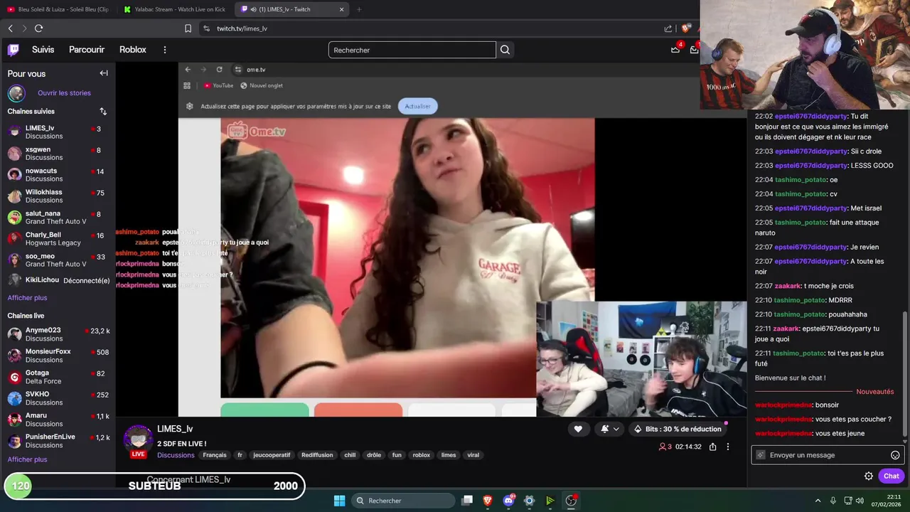Expand followed channels with Afficher plus

pyautogui.click(x=27, y=298)
